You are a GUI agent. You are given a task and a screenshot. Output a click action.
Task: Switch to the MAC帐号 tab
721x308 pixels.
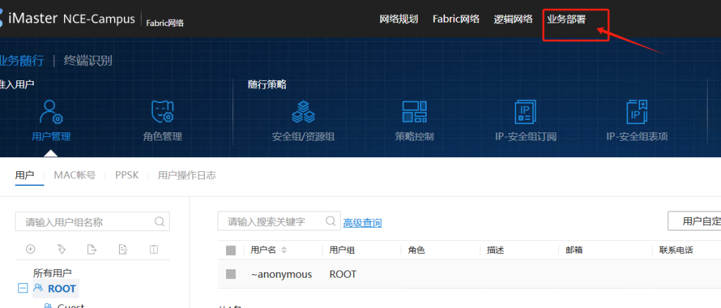coord(75,175)
